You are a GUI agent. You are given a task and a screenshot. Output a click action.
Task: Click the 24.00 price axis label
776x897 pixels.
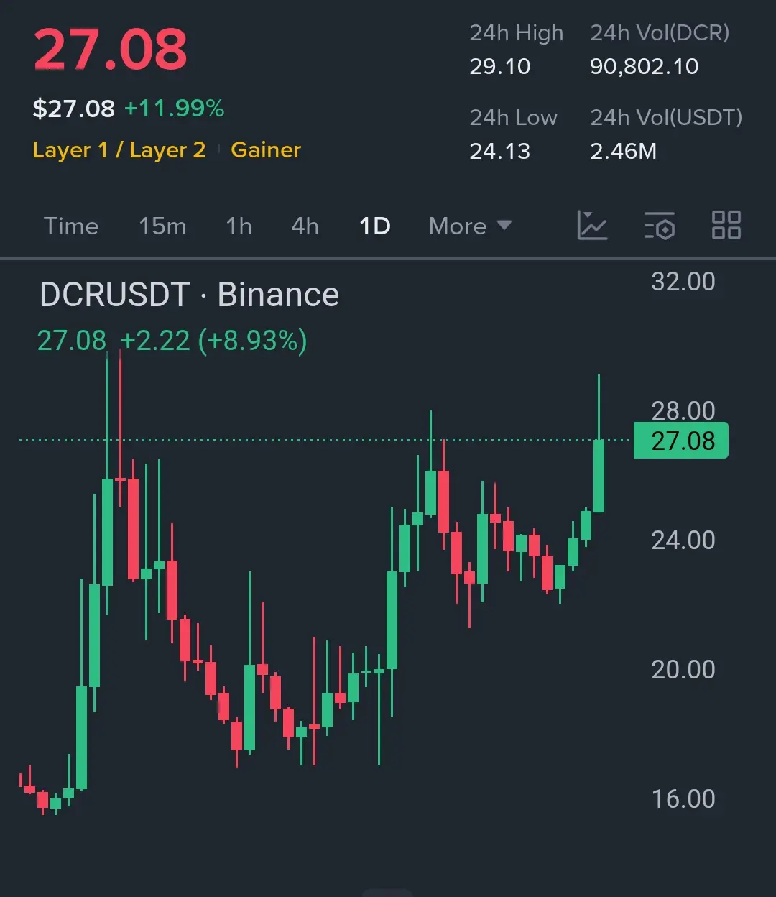coord(683,540)
